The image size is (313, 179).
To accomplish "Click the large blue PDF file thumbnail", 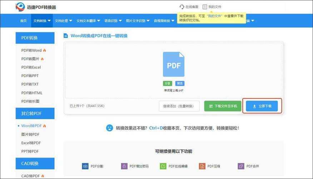I will point(174,64).
